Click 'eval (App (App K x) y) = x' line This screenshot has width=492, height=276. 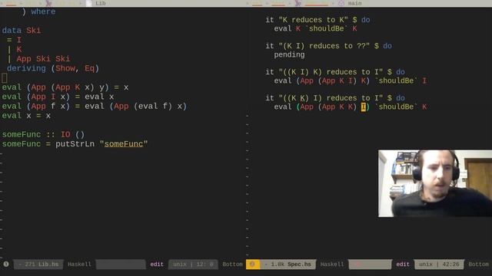(x=65, y=87)
